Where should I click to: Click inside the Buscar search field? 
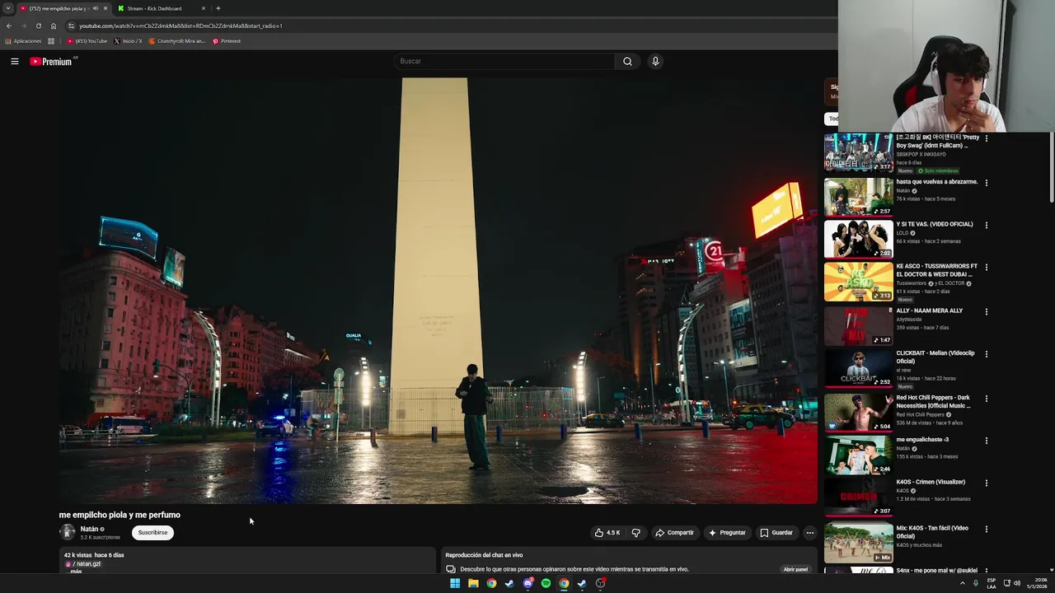click(x=504, y=61)
